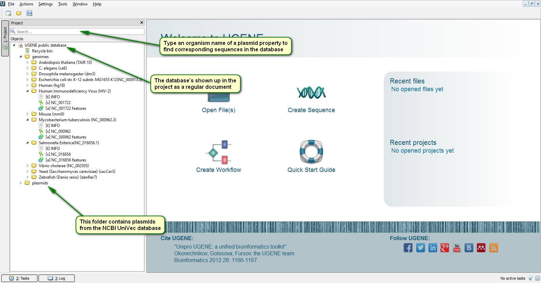Expand Vibrio cholerae (NC_002505) folder
The width and height of the screenshot is (541, 283).
pos(27,166)
